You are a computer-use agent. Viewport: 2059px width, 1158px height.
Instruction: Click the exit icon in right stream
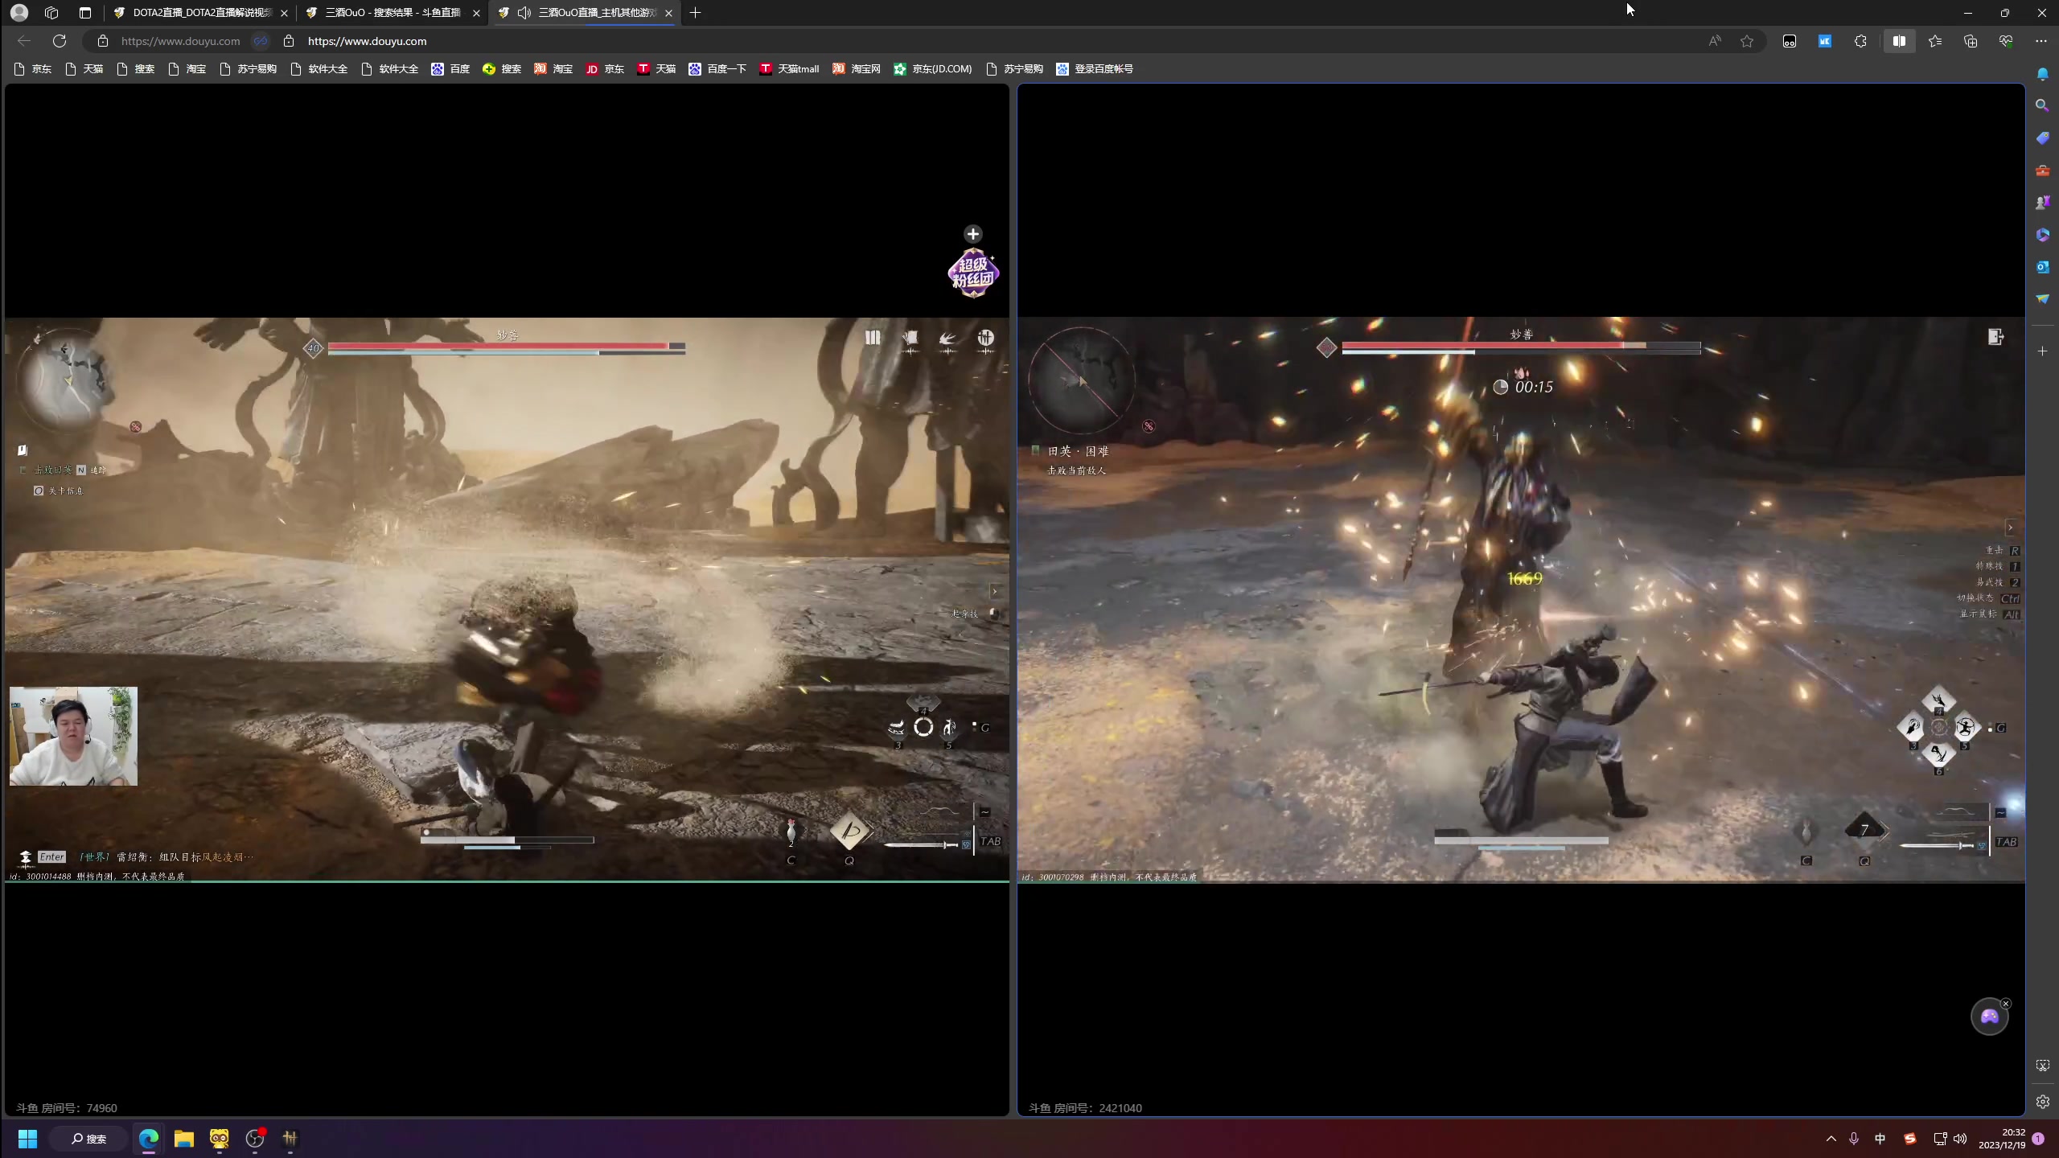tap(1995, 337)
